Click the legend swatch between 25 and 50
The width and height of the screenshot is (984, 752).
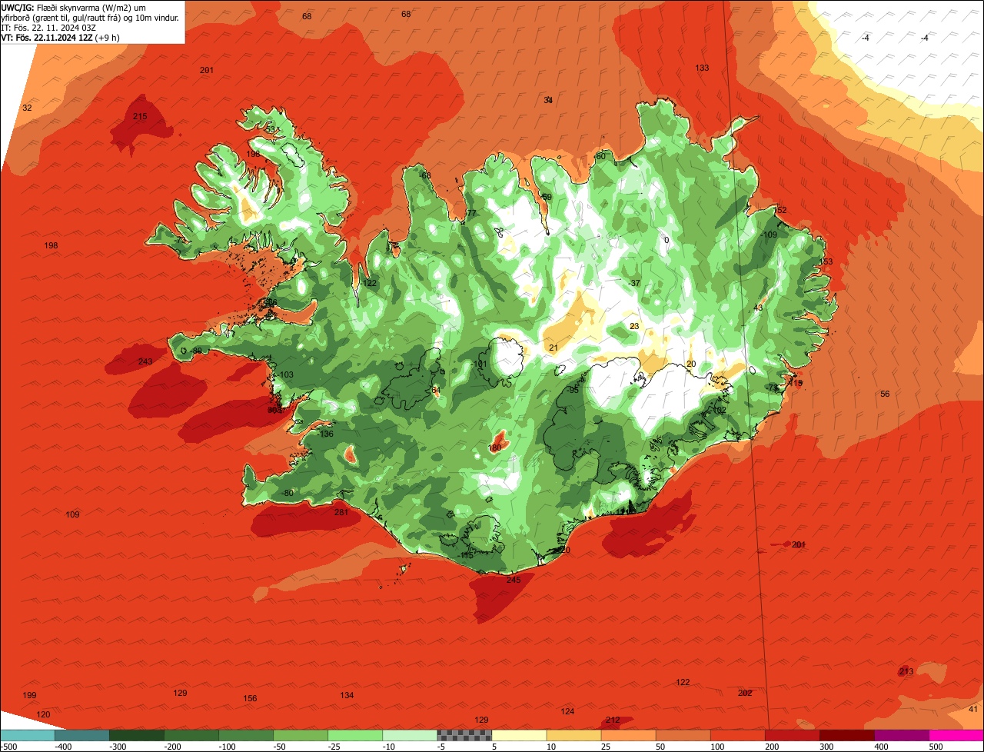tap(629, 735)
